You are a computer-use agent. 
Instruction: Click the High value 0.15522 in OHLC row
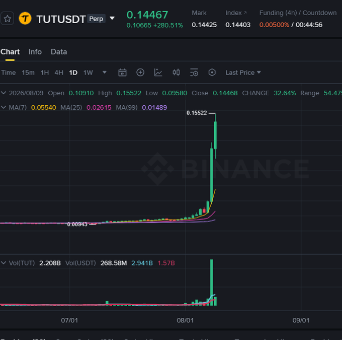pos(129,93)
